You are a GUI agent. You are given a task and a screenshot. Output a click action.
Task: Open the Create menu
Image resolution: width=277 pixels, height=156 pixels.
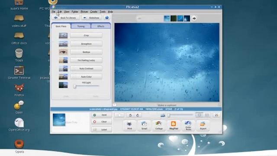94,12
